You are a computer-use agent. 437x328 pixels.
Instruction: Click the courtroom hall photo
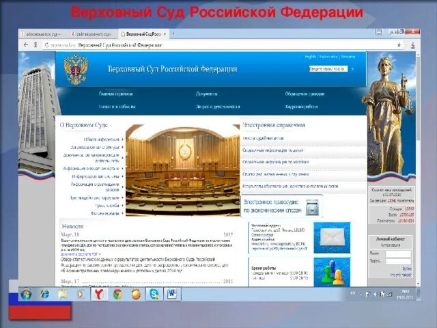[182, 170]
